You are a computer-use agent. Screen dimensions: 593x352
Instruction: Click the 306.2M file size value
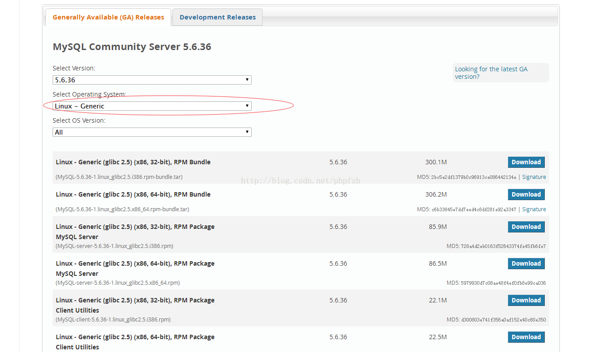[x=436, y=194]
